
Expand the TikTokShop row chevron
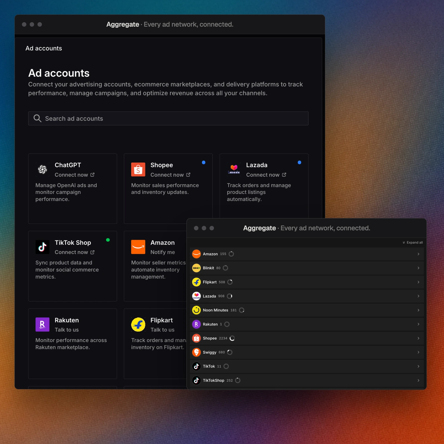click(418, 380)
